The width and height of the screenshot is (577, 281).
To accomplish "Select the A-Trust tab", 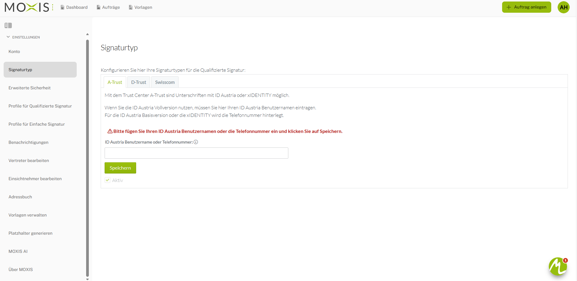I will [x=115, y=82].
